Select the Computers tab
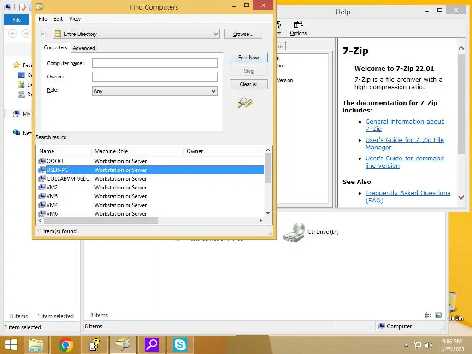 (x=55, y=47)
